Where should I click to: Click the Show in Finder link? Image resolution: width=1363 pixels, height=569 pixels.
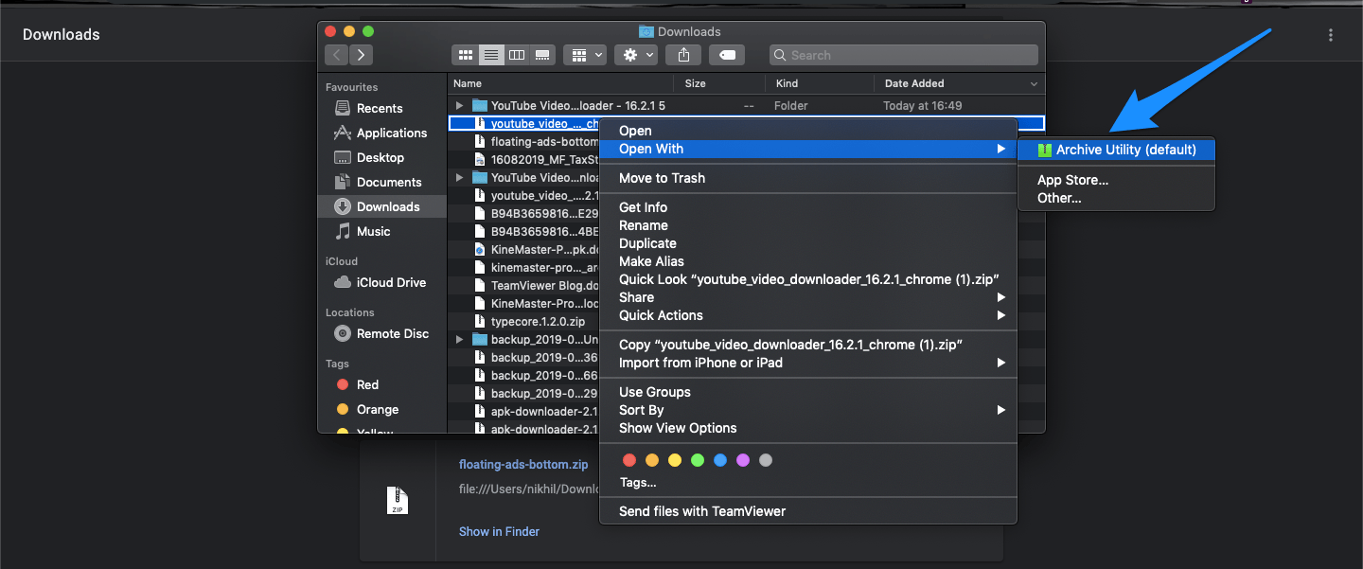tap(499, 531)
